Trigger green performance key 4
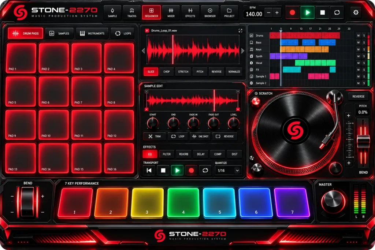Screen dimensions: 375x250 tap(183, 203)
